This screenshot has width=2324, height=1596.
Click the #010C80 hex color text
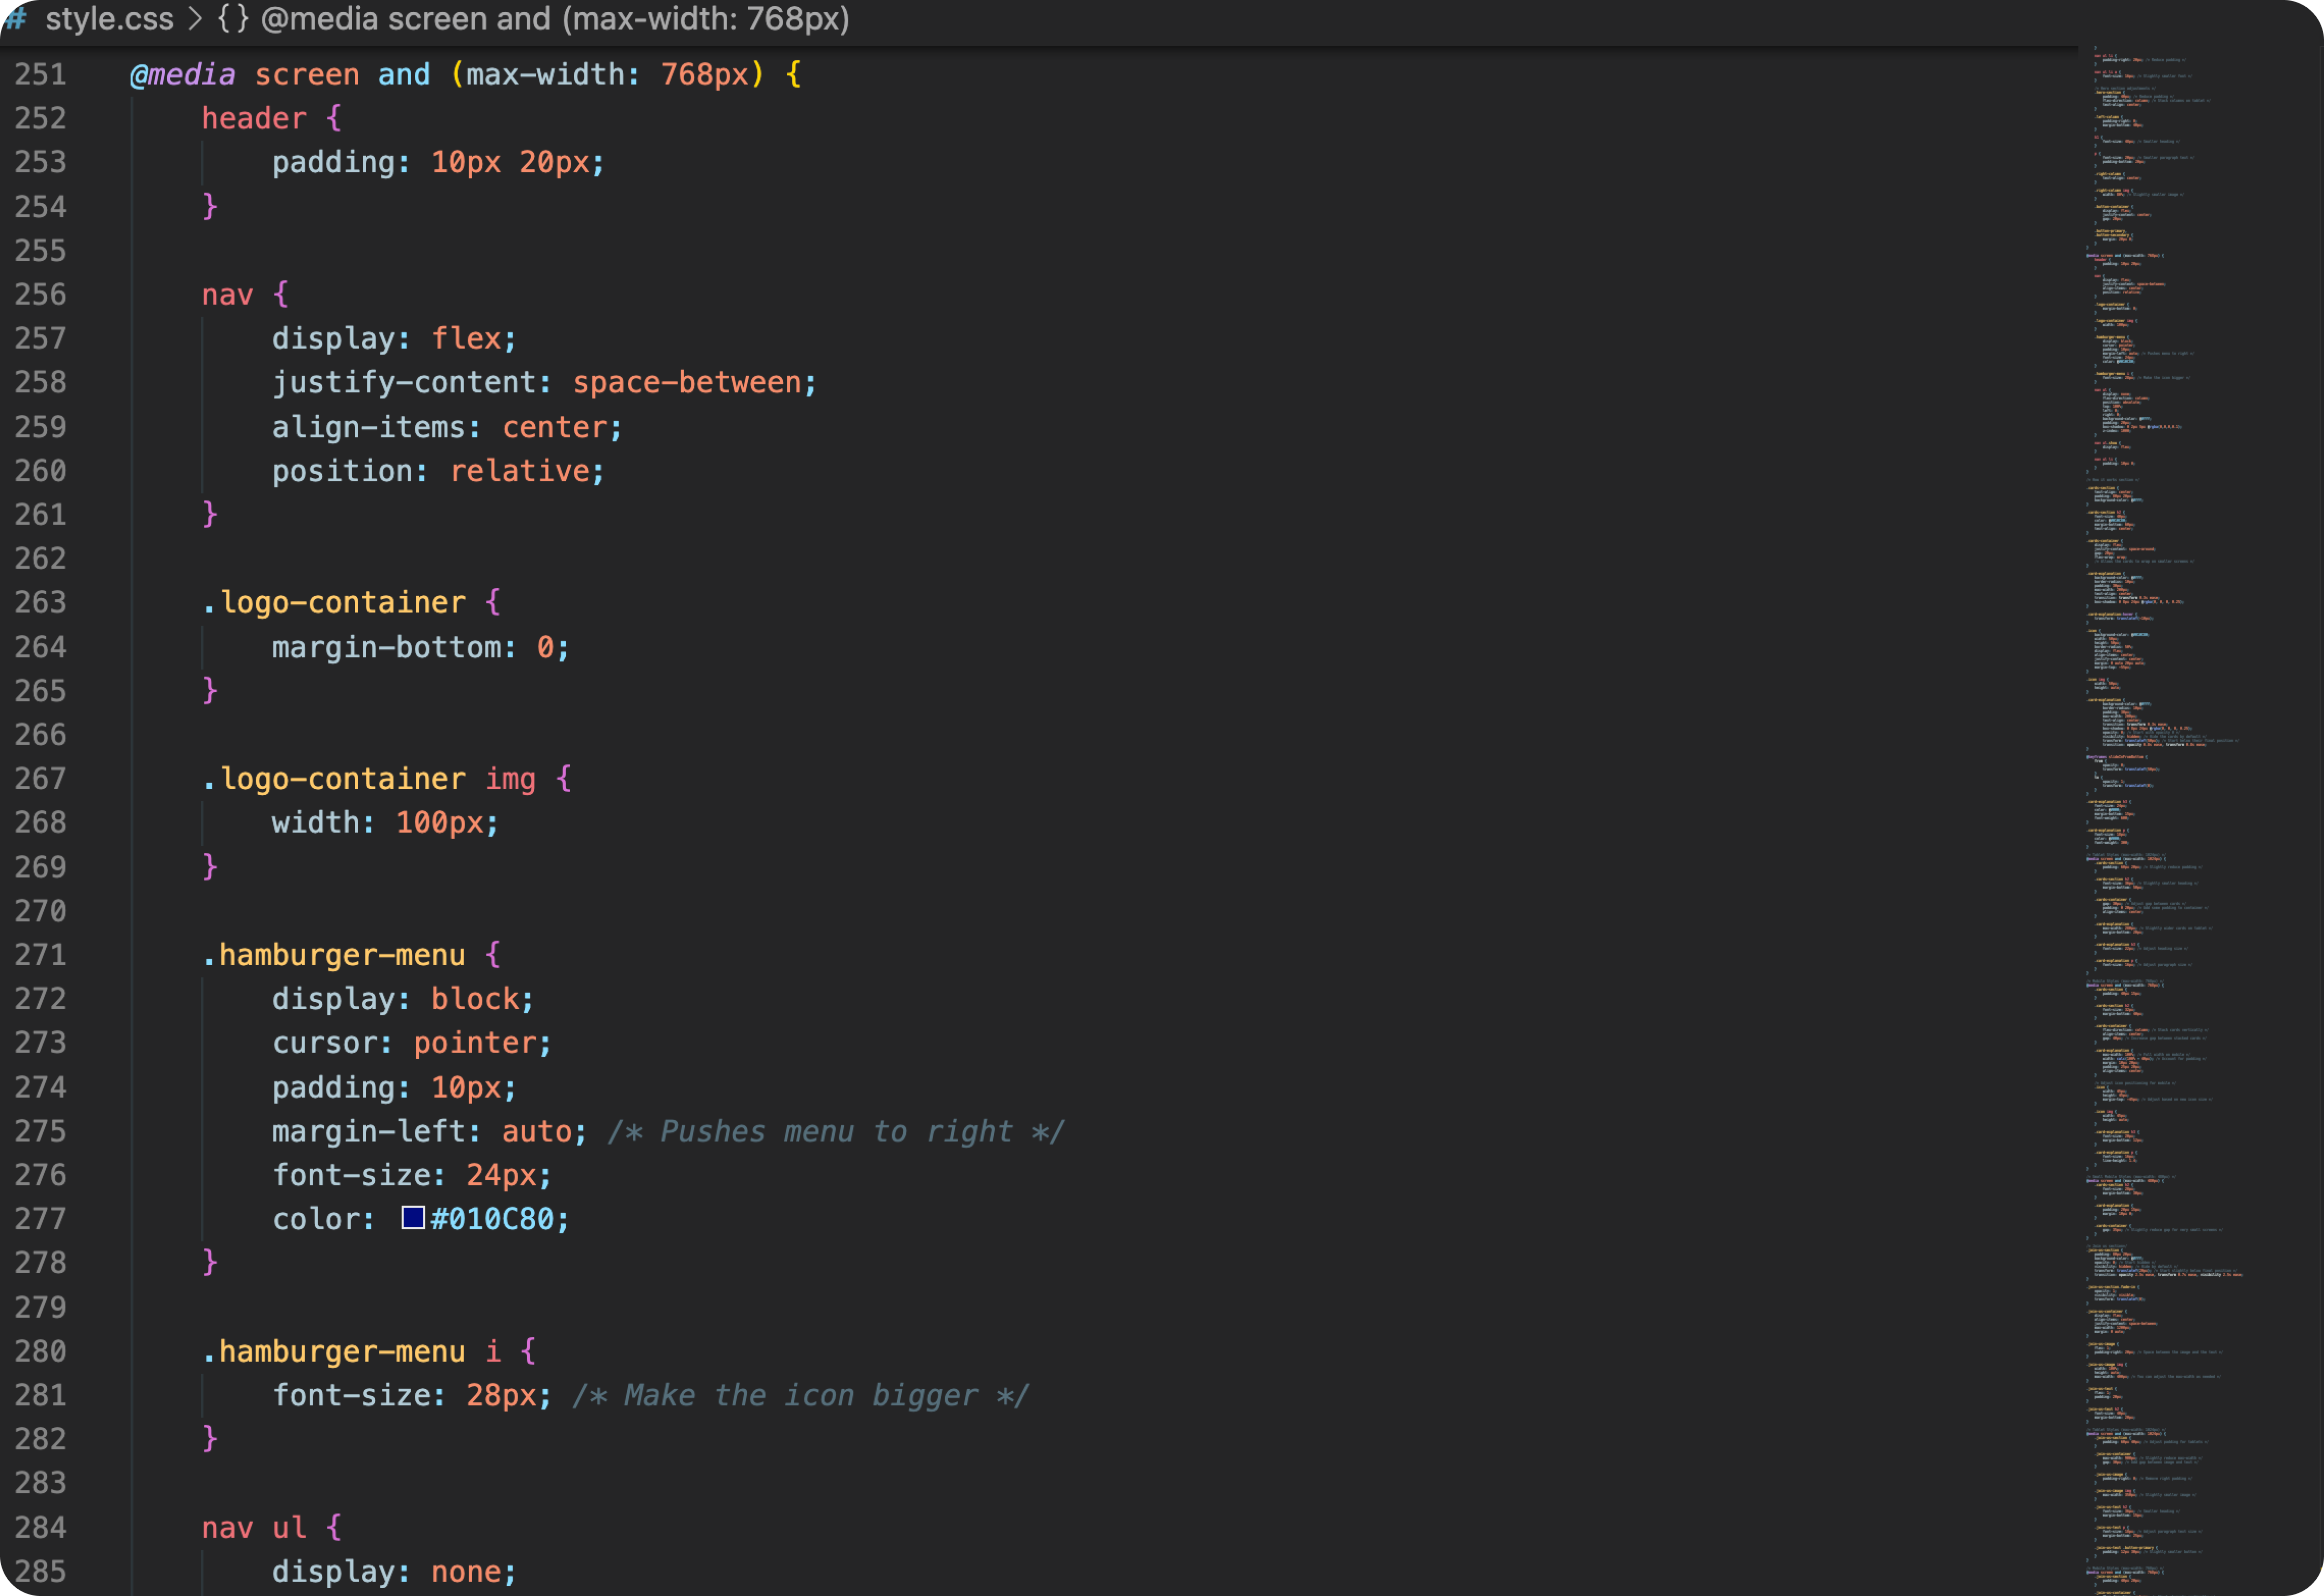tap(492, 1219)
